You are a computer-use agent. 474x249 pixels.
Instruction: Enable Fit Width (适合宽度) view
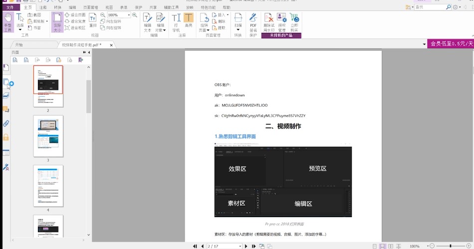click(x=75, y=21)
